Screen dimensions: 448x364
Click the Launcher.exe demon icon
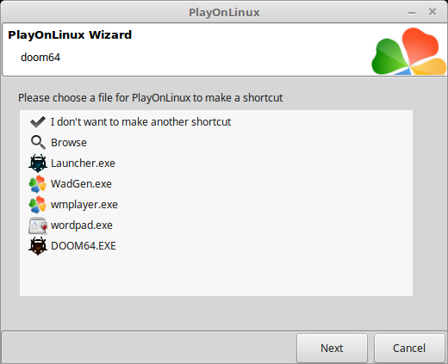[38, 163]
